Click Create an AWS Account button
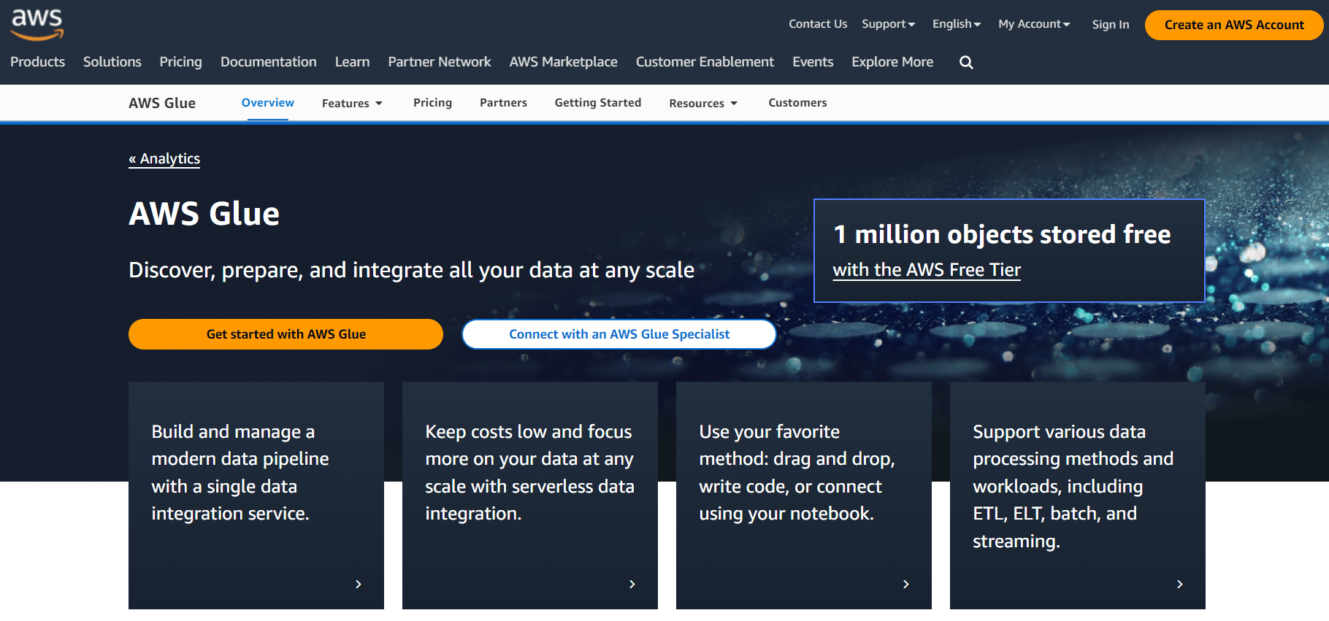Image resolution: width=1329 pixels, height=621 pixels. coord(1234,25)
